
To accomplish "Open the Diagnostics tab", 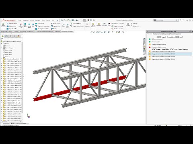I will (166, 34).
